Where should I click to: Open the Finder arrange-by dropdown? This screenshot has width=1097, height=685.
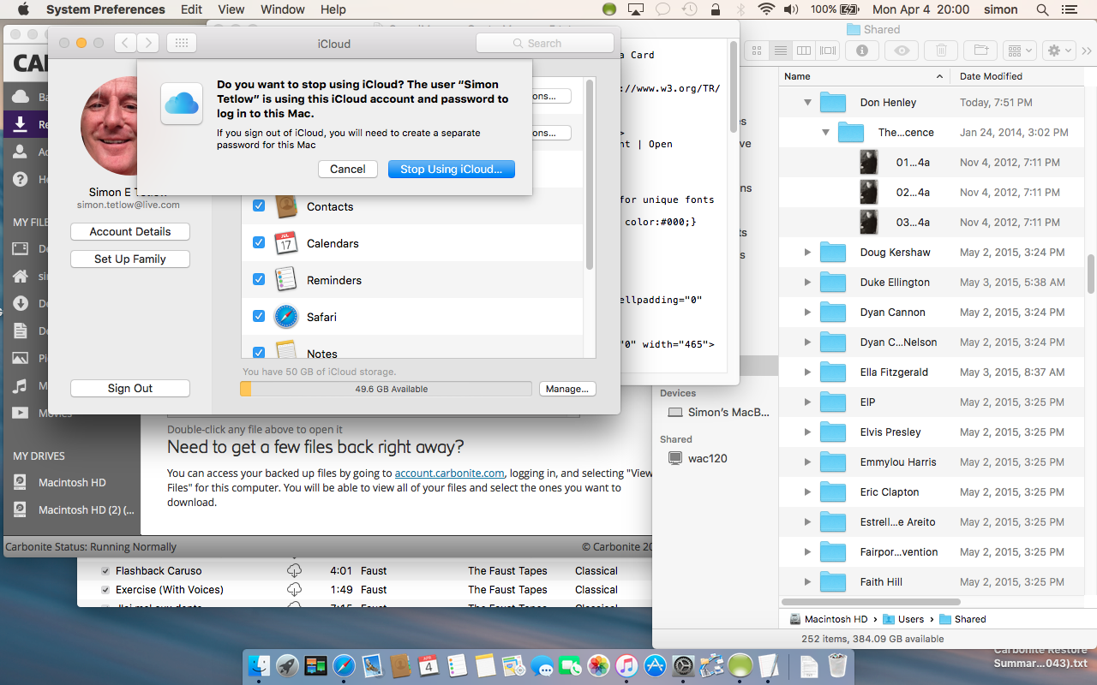click(x=1019, y=51)
